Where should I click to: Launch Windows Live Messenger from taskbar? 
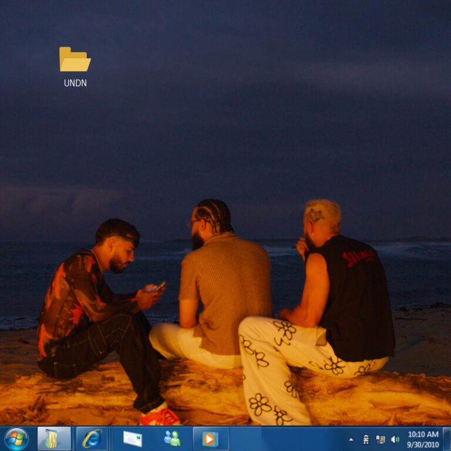tap(172, 439)
